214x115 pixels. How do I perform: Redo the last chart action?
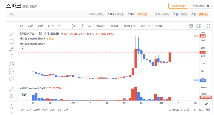177,26
